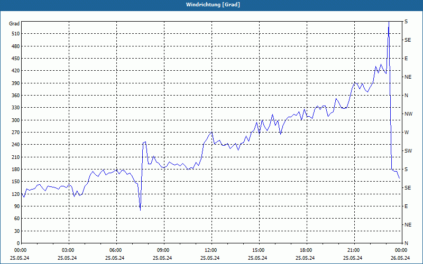Click the 26.05.24 date label

400,258
